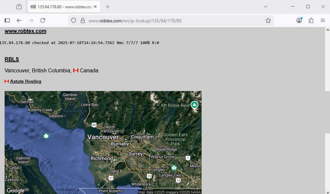Expand the list all tabs chevron
Image resolution: width=330 pixels, height=194 pixels.
(266, 7)
